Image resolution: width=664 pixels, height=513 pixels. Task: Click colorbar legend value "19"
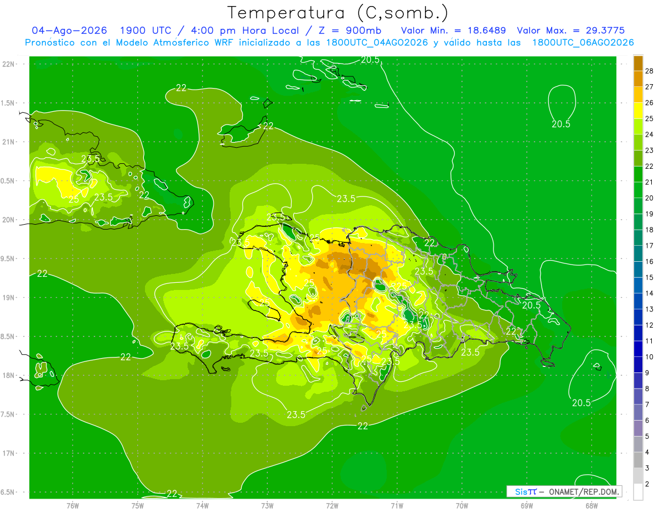pos(650,214)
